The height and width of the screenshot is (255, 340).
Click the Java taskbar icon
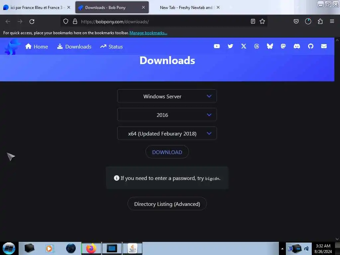132,248
